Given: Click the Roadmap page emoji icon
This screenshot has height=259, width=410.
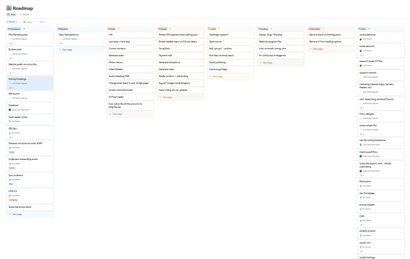Looking at the screenshot, I should tap(9, 8).
